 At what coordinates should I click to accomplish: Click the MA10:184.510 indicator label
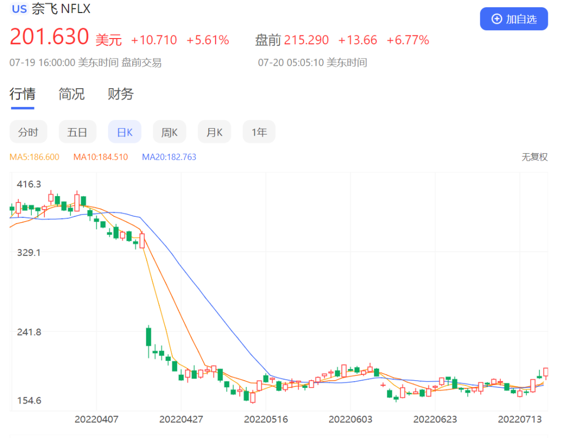(100, 157)
